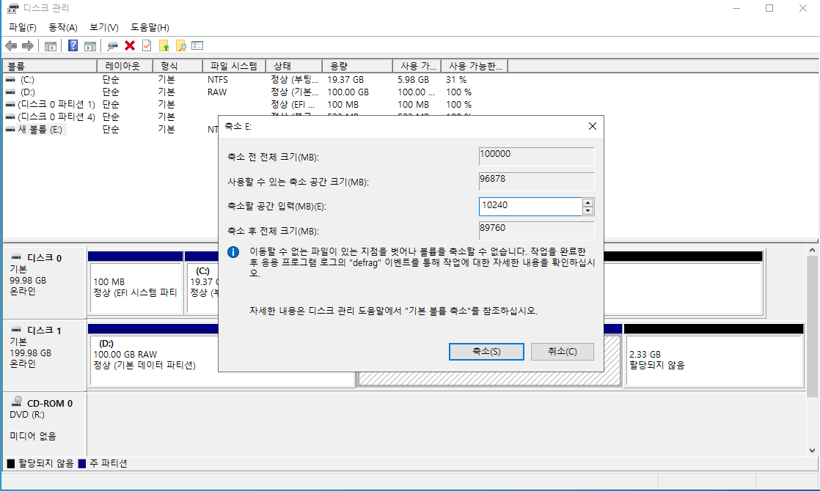
Task: Sort by the 사용 가능한... percent column header
Action: click(x=475, y=67)
